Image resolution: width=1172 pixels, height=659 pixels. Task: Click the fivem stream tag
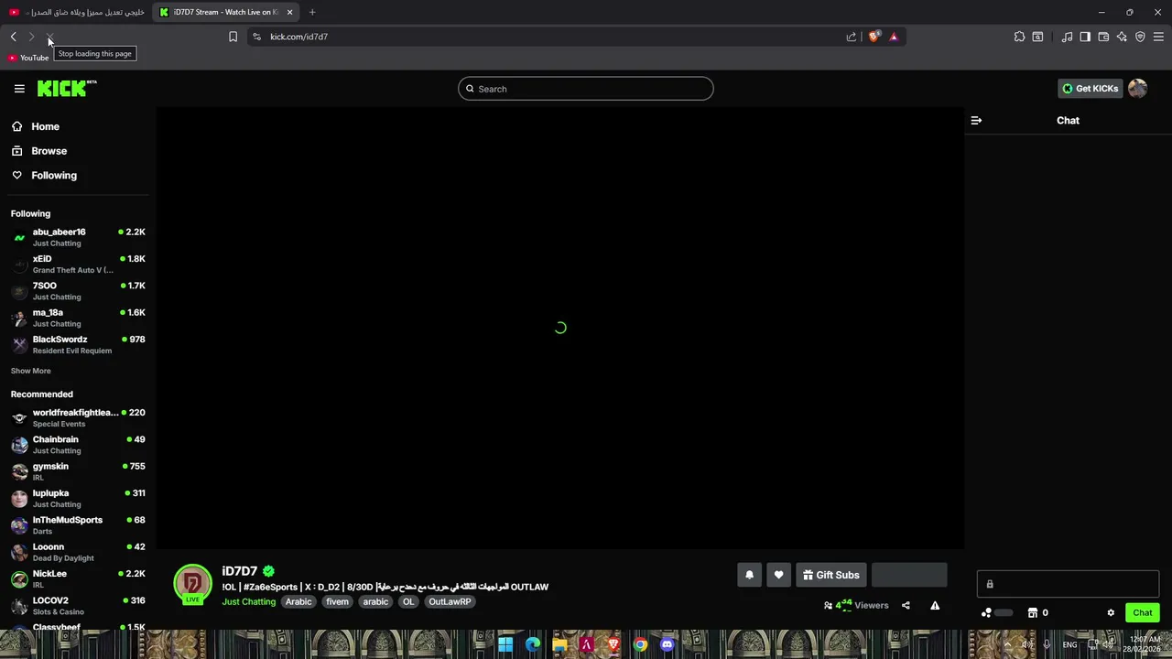pos(337,601)
